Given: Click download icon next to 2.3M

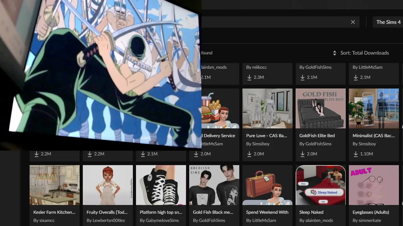Looking at the screenshot, I should (249, 77).
